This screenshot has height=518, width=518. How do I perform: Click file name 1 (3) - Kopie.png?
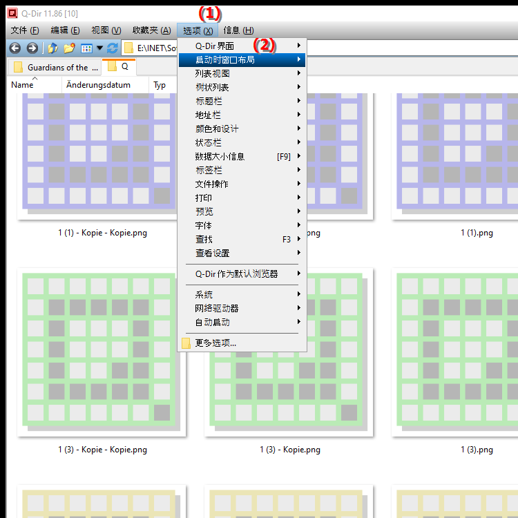[289, 450]
